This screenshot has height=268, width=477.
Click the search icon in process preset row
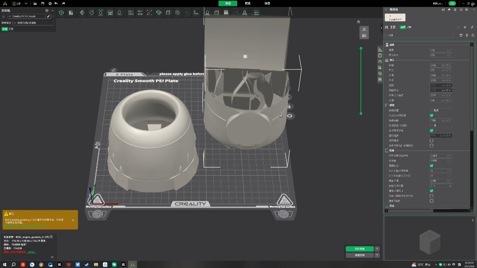click(x=473, y=35)
